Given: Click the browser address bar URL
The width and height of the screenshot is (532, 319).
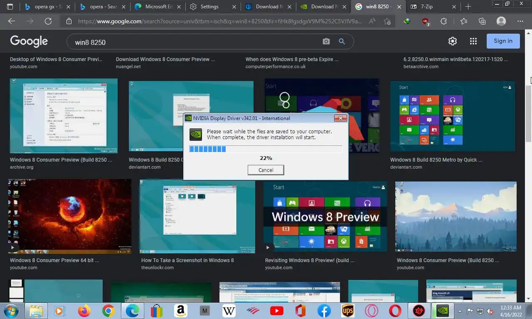Looking at the screenshot, I should [220, 22].
